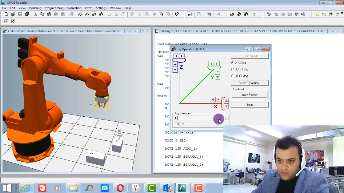Select JOINT Jog mode
The image size is (344, 193).
click(240, 69)
